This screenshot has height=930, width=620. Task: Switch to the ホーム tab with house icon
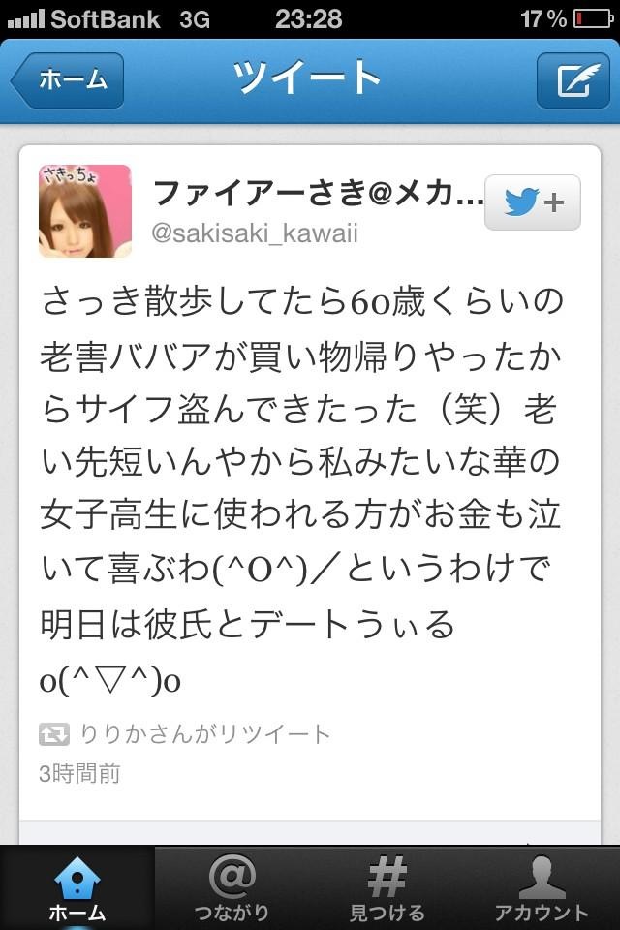coord(77,887)
